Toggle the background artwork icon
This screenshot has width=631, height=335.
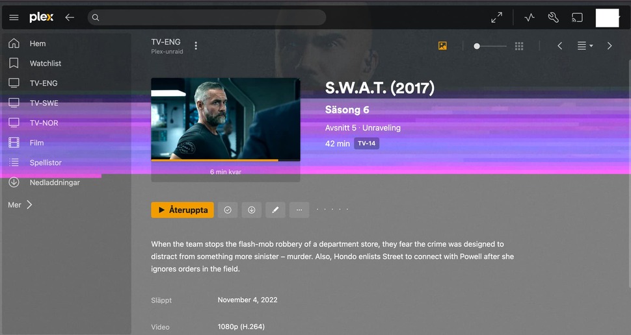pos(442,46)
